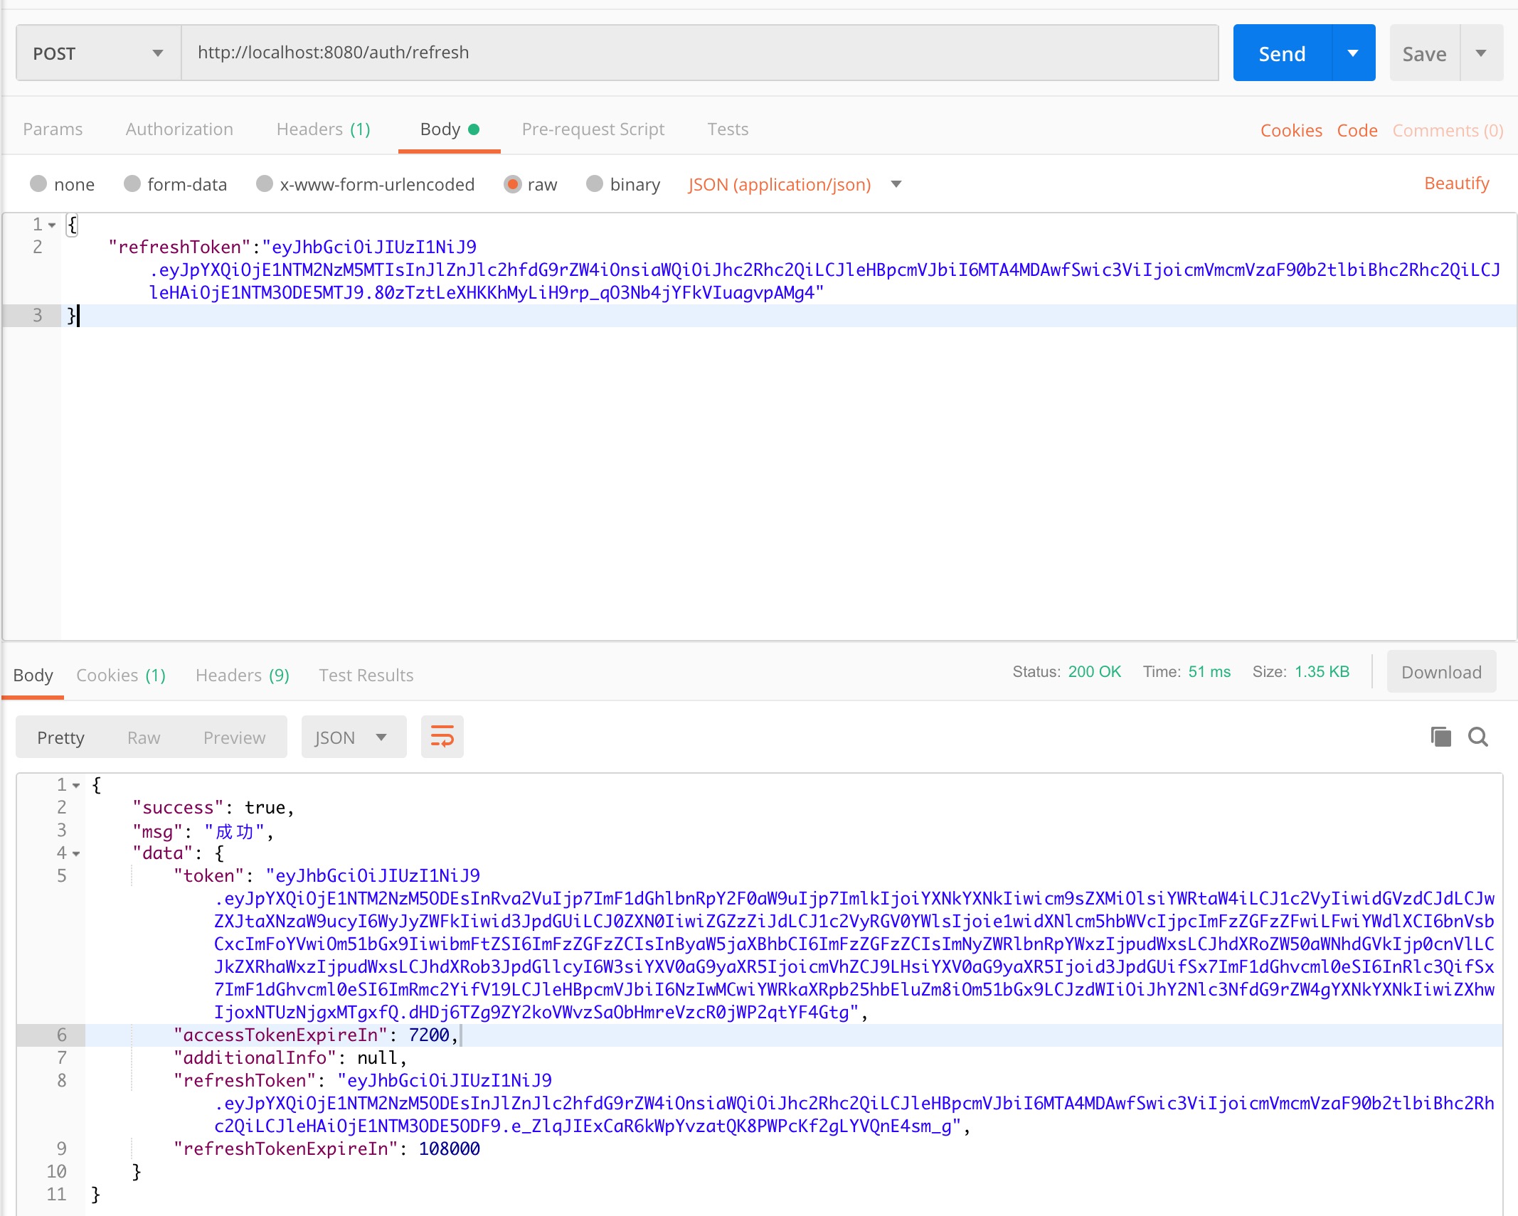This screenshot has height=1216, width=1518.
Task: Copy the response body using copy icon
Action: click(x=1441, y=737)
